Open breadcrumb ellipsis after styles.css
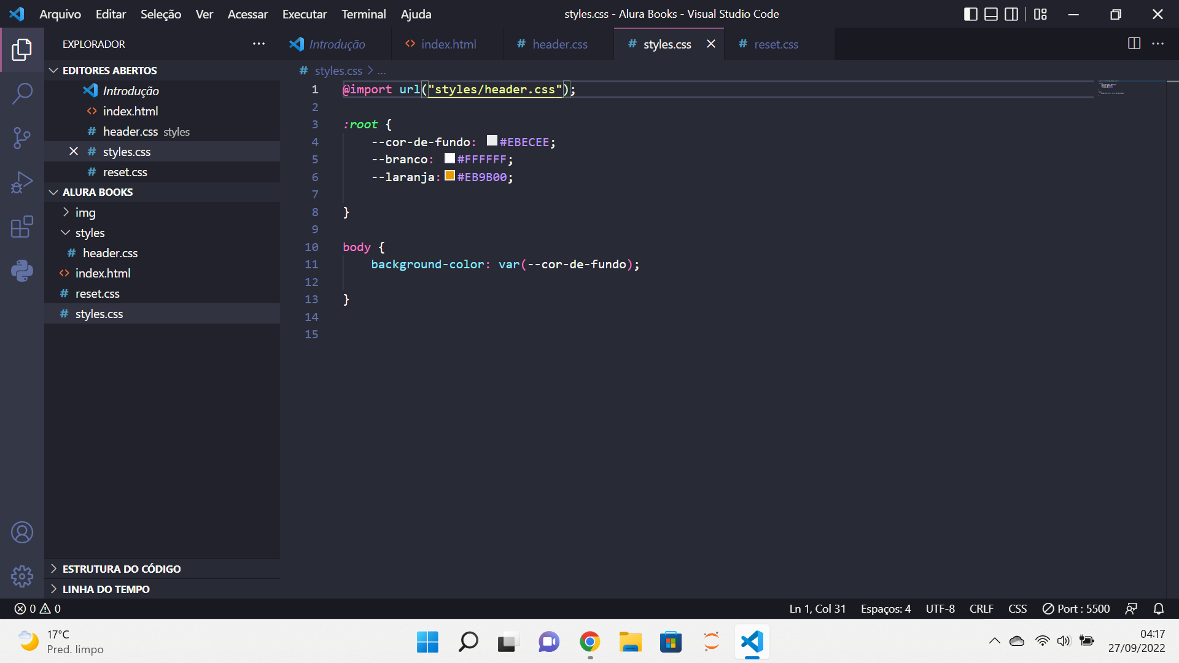Viewport: 1179px width, 663px height. [382, 71]
